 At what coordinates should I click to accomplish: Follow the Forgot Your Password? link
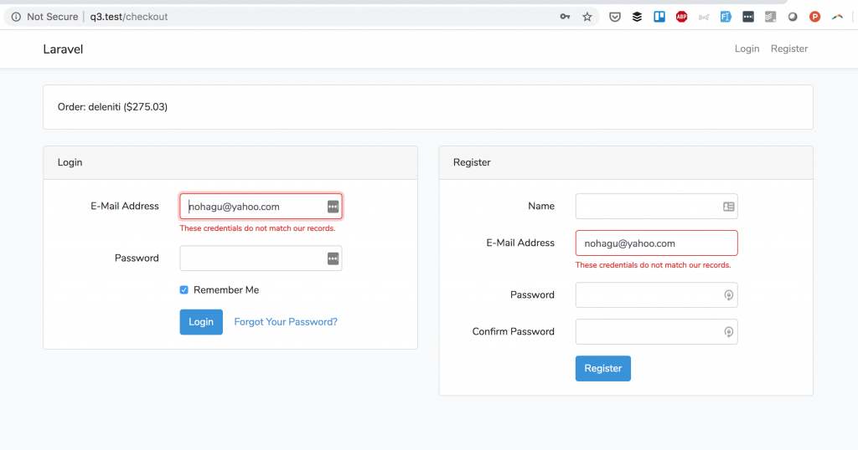point(286,322)
